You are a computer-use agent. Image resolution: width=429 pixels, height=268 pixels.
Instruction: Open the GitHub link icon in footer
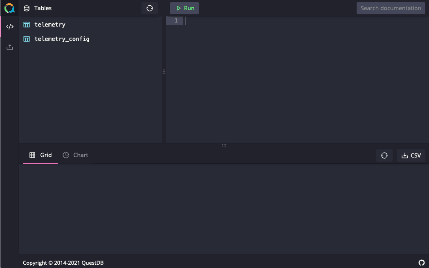tap(422, 263)
